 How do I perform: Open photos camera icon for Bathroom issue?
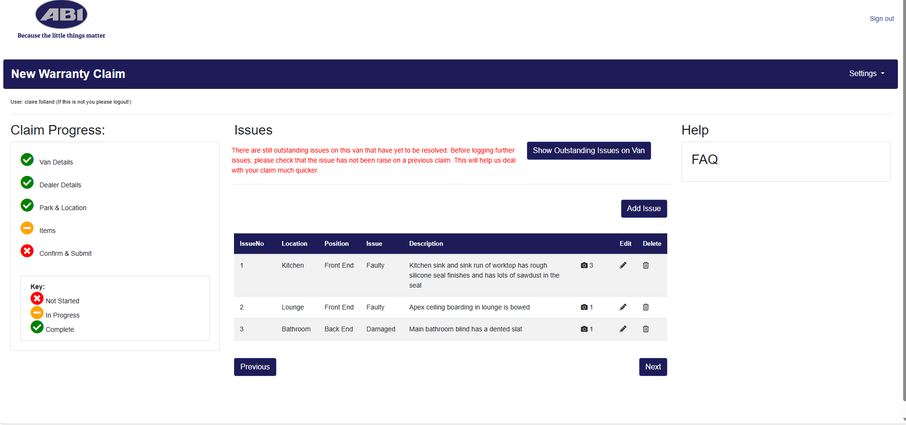tap(584, 329)
